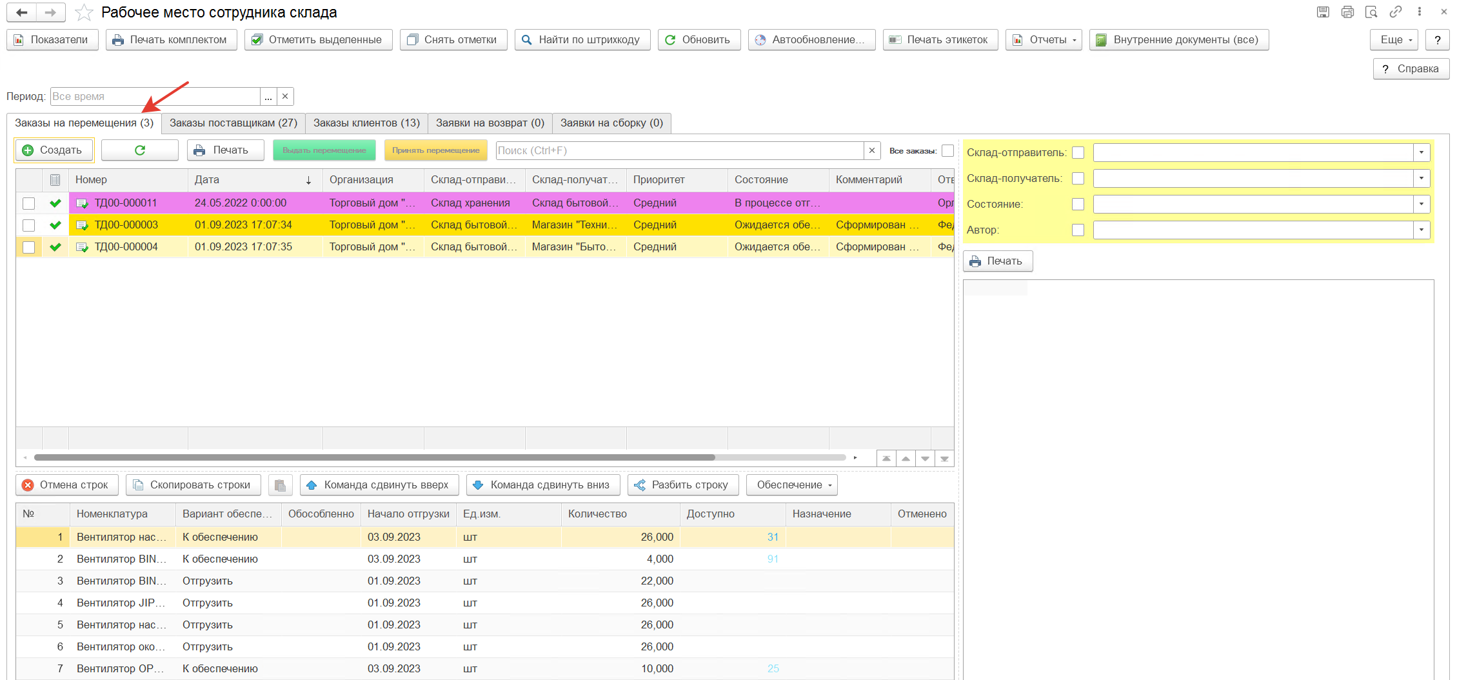Click the paste icon next to Скопировать строки
Screen dimensions: 1457x680
coord(280,485)
